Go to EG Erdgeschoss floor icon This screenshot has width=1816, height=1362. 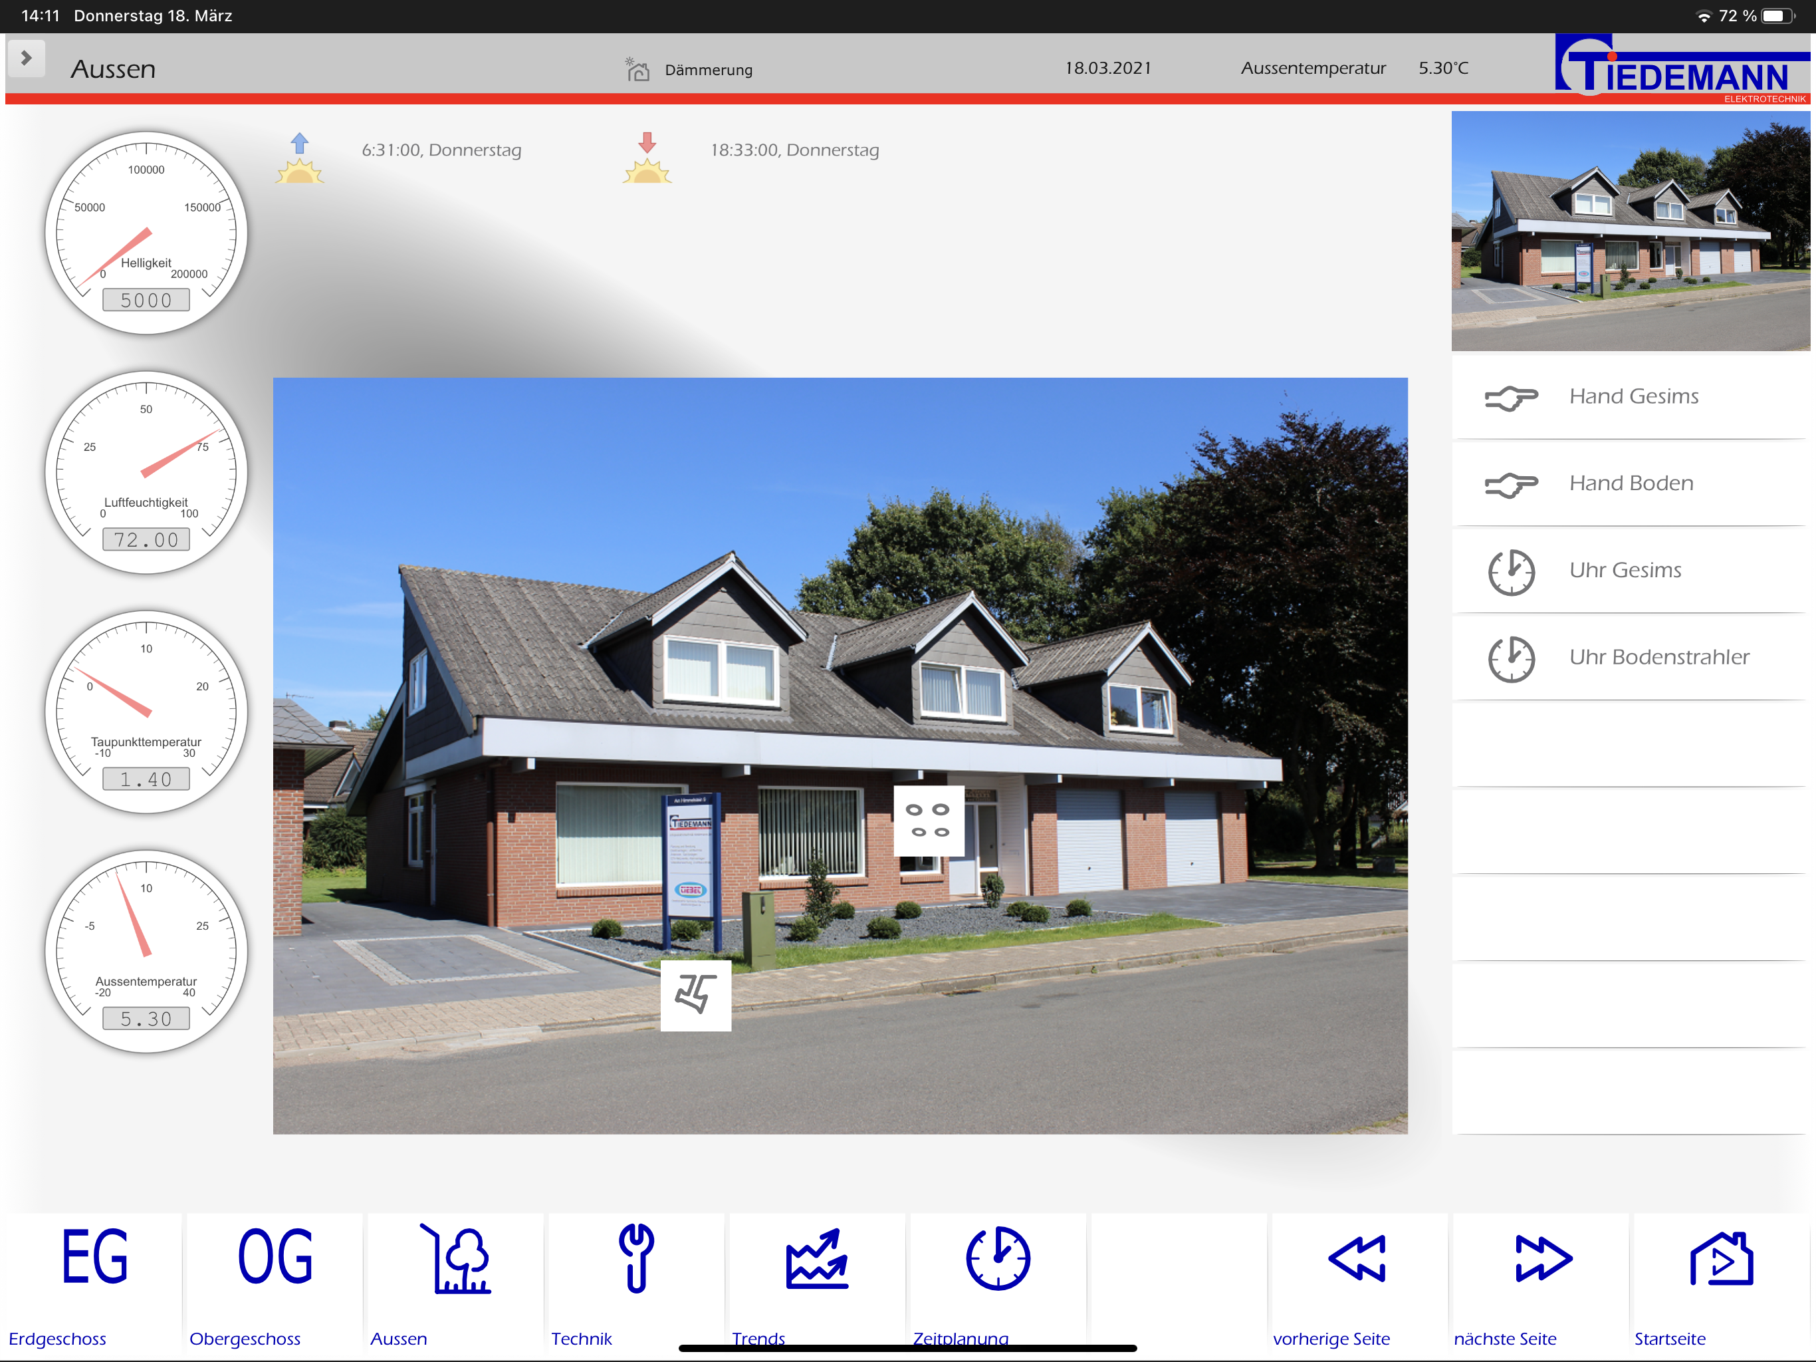(x=95, y=1257)
